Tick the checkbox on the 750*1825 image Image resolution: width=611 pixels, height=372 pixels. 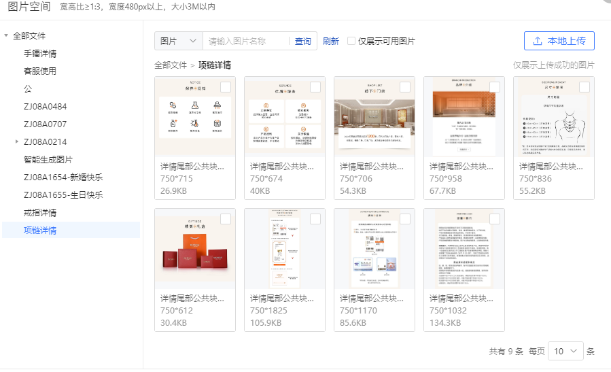click(315, 218)
